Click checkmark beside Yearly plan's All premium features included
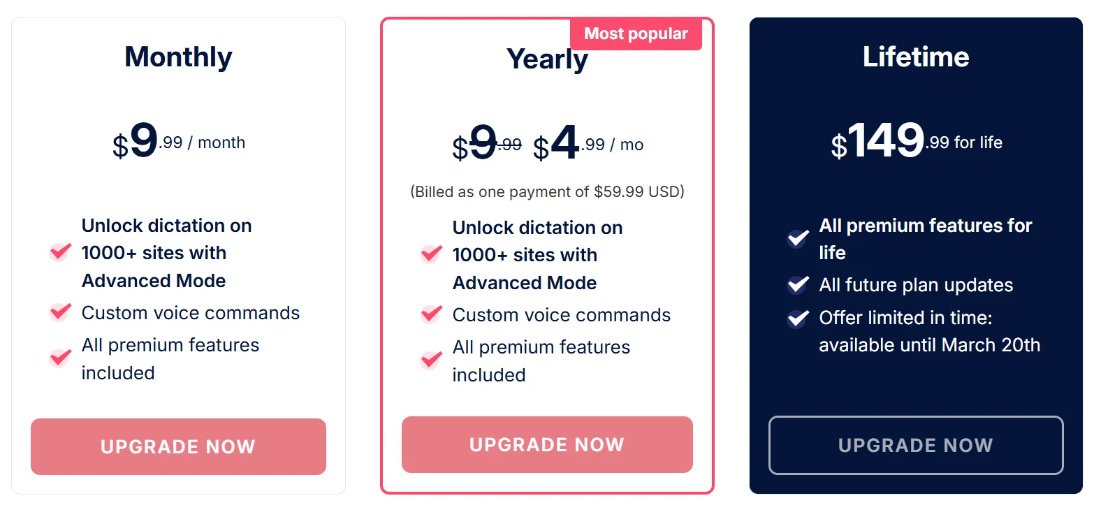1094x519 pixels. [x=431, y=360]
